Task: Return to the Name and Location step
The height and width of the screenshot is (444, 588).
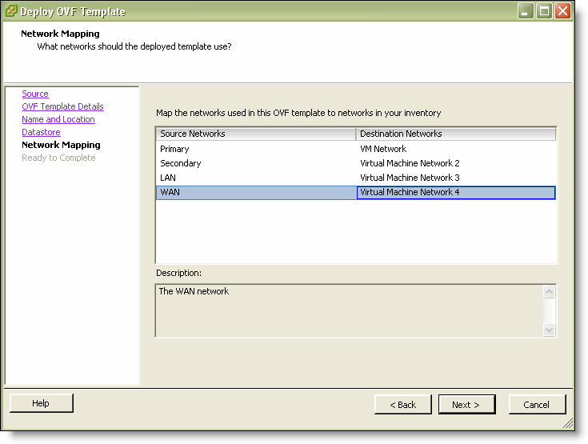Action: pyautogui.click(x=58, y=119)
